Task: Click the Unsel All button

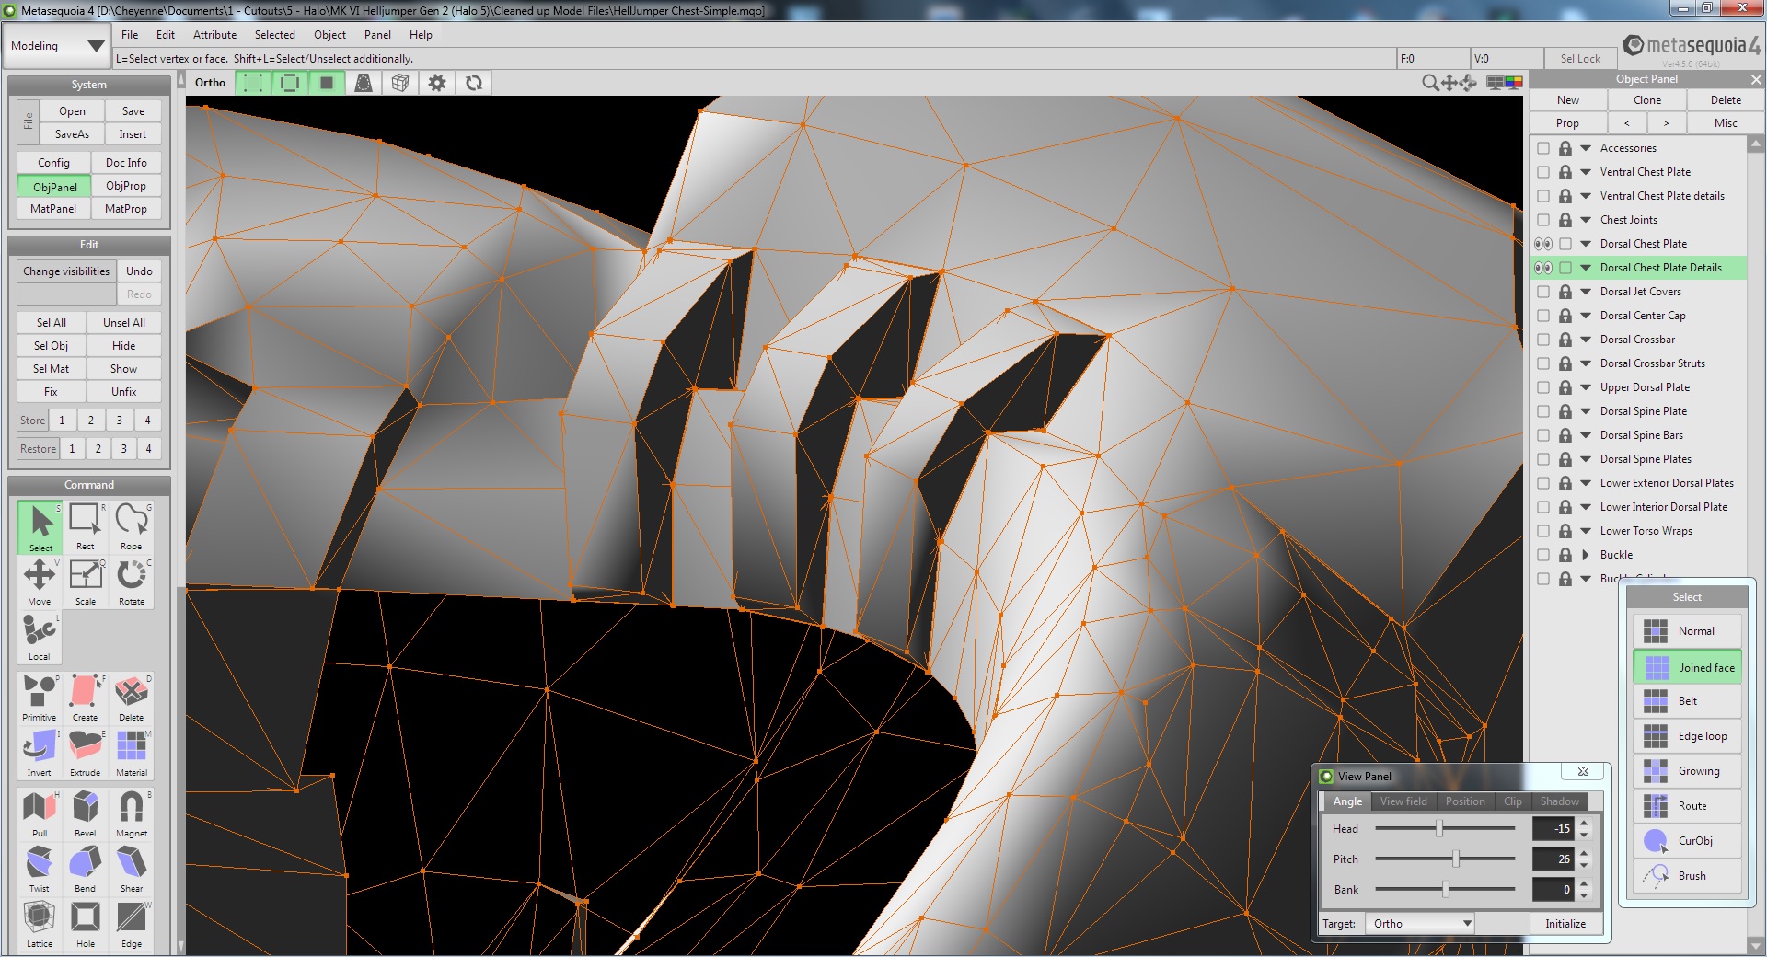Action: [124, 323]
